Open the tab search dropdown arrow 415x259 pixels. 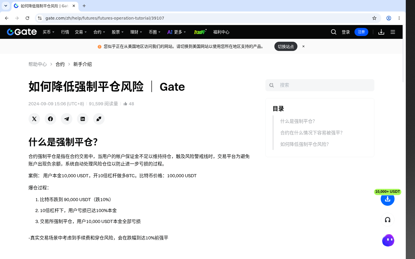pyautogui.click(x=6, y=6)
